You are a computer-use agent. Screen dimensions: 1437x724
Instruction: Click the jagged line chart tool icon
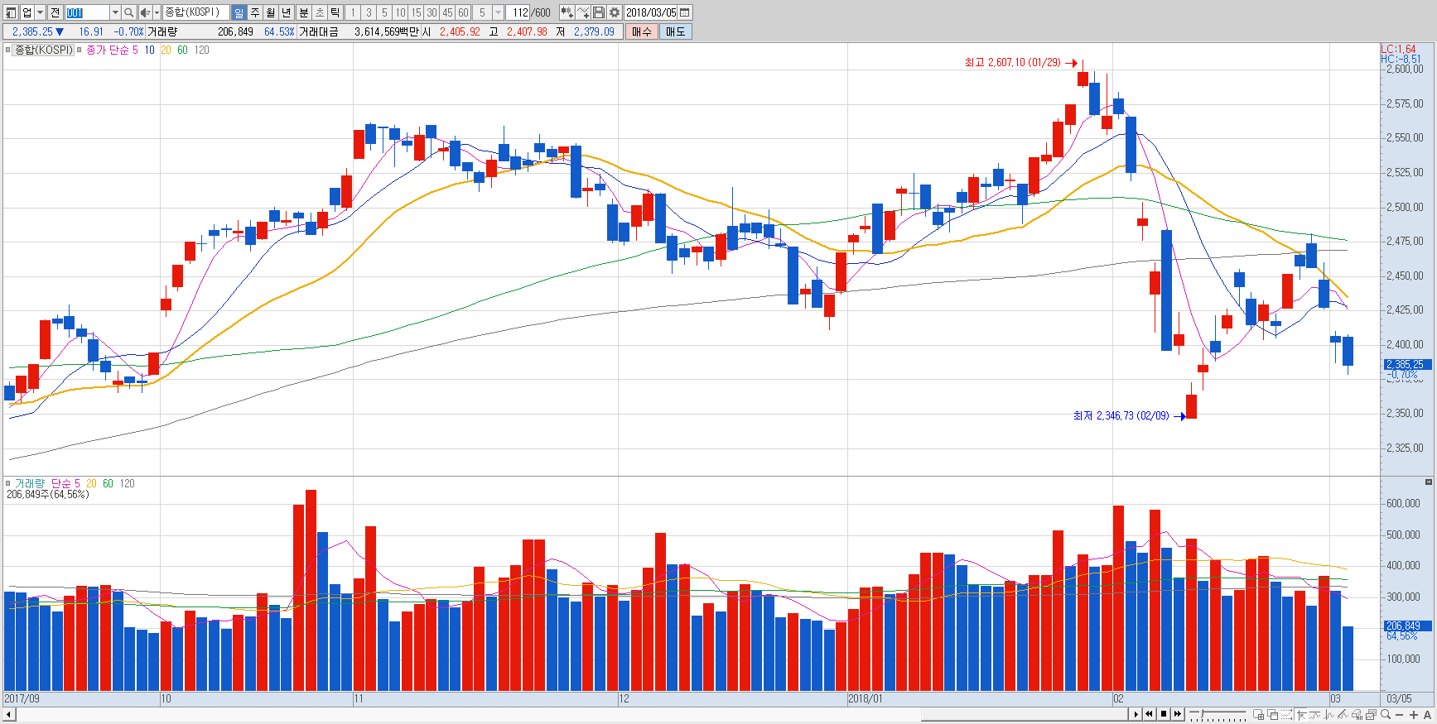click(x=1329, y=714)
